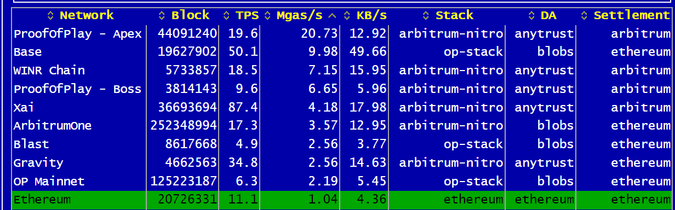This screenshot has height=210, width=675.
Task: Sort table by Block column header
Action: click(x=190, y=15)
